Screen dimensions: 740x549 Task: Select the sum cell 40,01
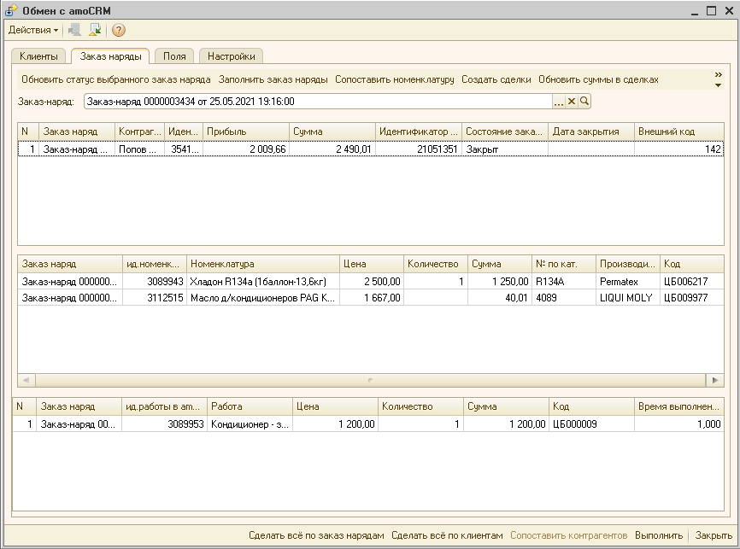tap(500, 298)
